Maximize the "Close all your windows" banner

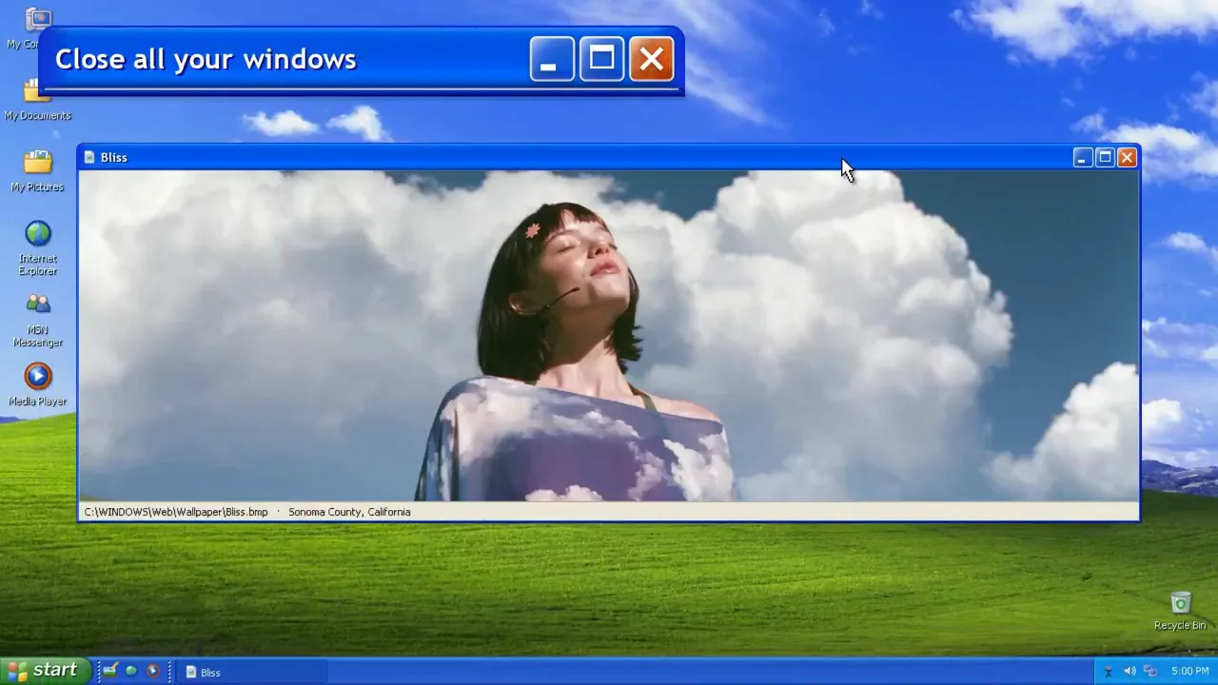coord(601,59)
